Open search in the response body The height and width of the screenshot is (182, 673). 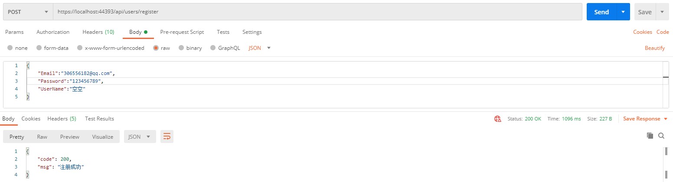click(661, 136)
